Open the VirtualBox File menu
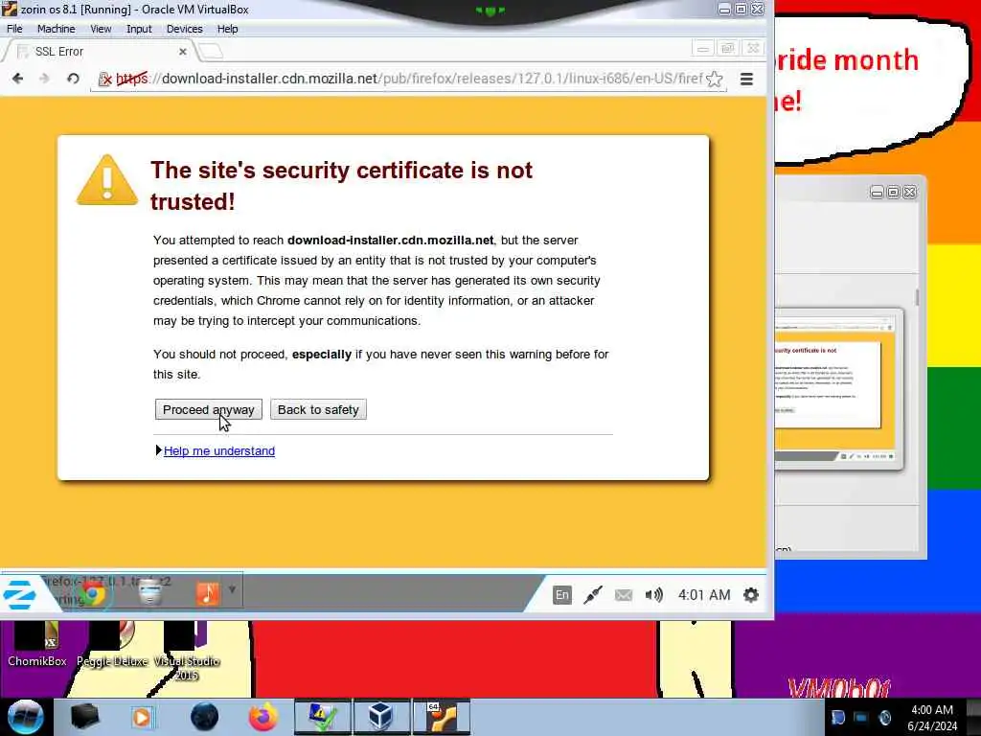 coord(14,29)
